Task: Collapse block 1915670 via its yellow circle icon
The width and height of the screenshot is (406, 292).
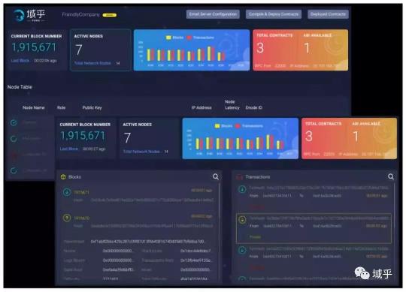Action: [67, 218]
